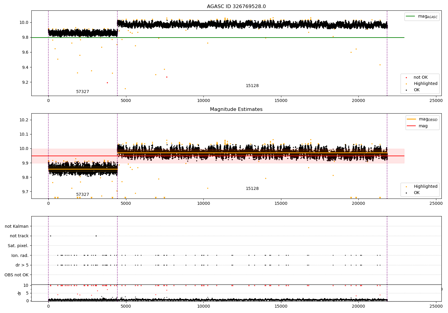Click the "9.7" y-tick in Magnitude Estimates
Viewport: 448px width, 313px height.
coord(25,192)
